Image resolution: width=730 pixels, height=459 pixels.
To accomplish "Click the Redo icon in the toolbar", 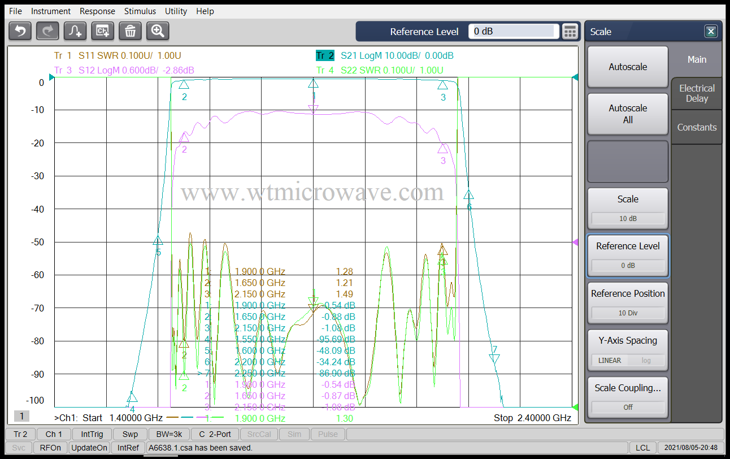I will (47, 31).
